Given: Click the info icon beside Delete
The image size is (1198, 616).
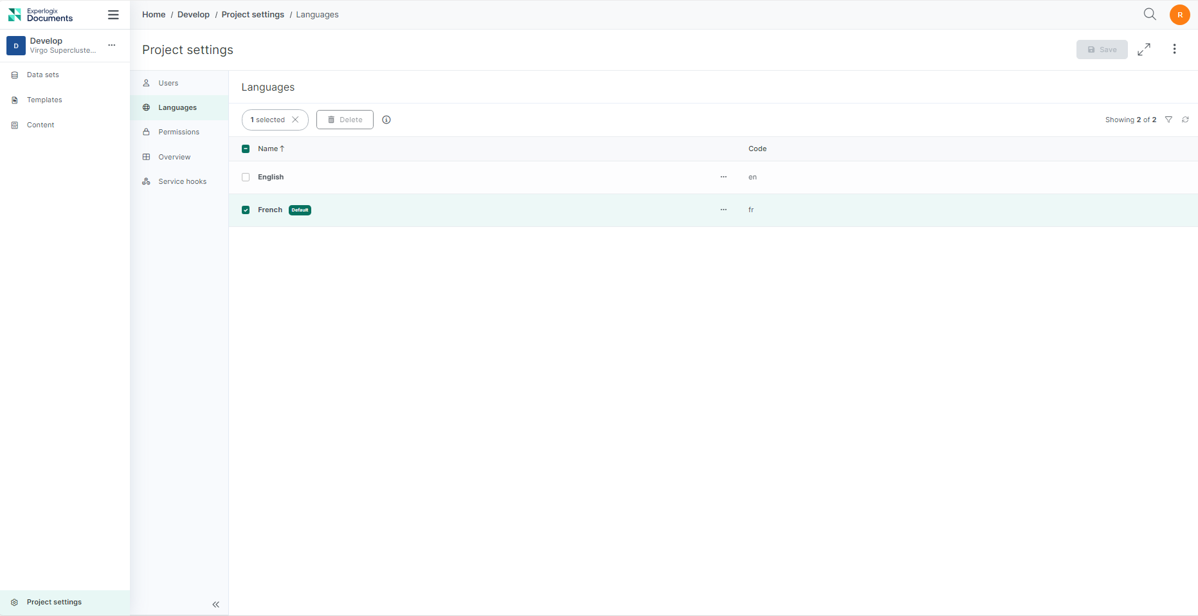Looking at the screenshot, I should [386, 120].
